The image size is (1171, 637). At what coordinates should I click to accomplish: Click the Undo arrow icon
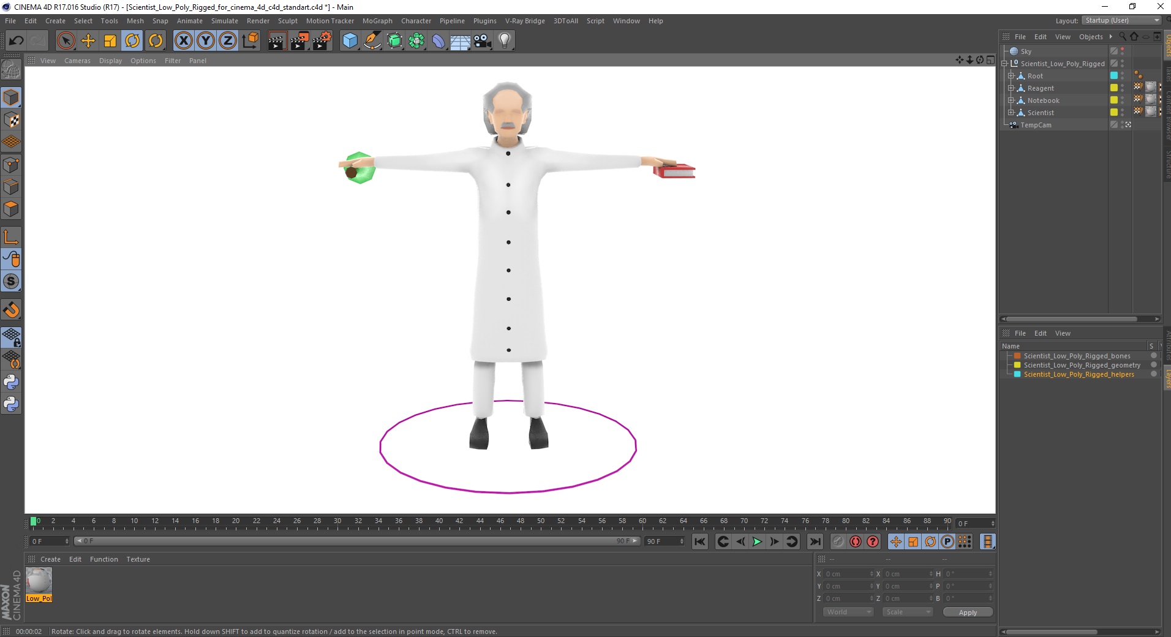(x=17, y=41)
